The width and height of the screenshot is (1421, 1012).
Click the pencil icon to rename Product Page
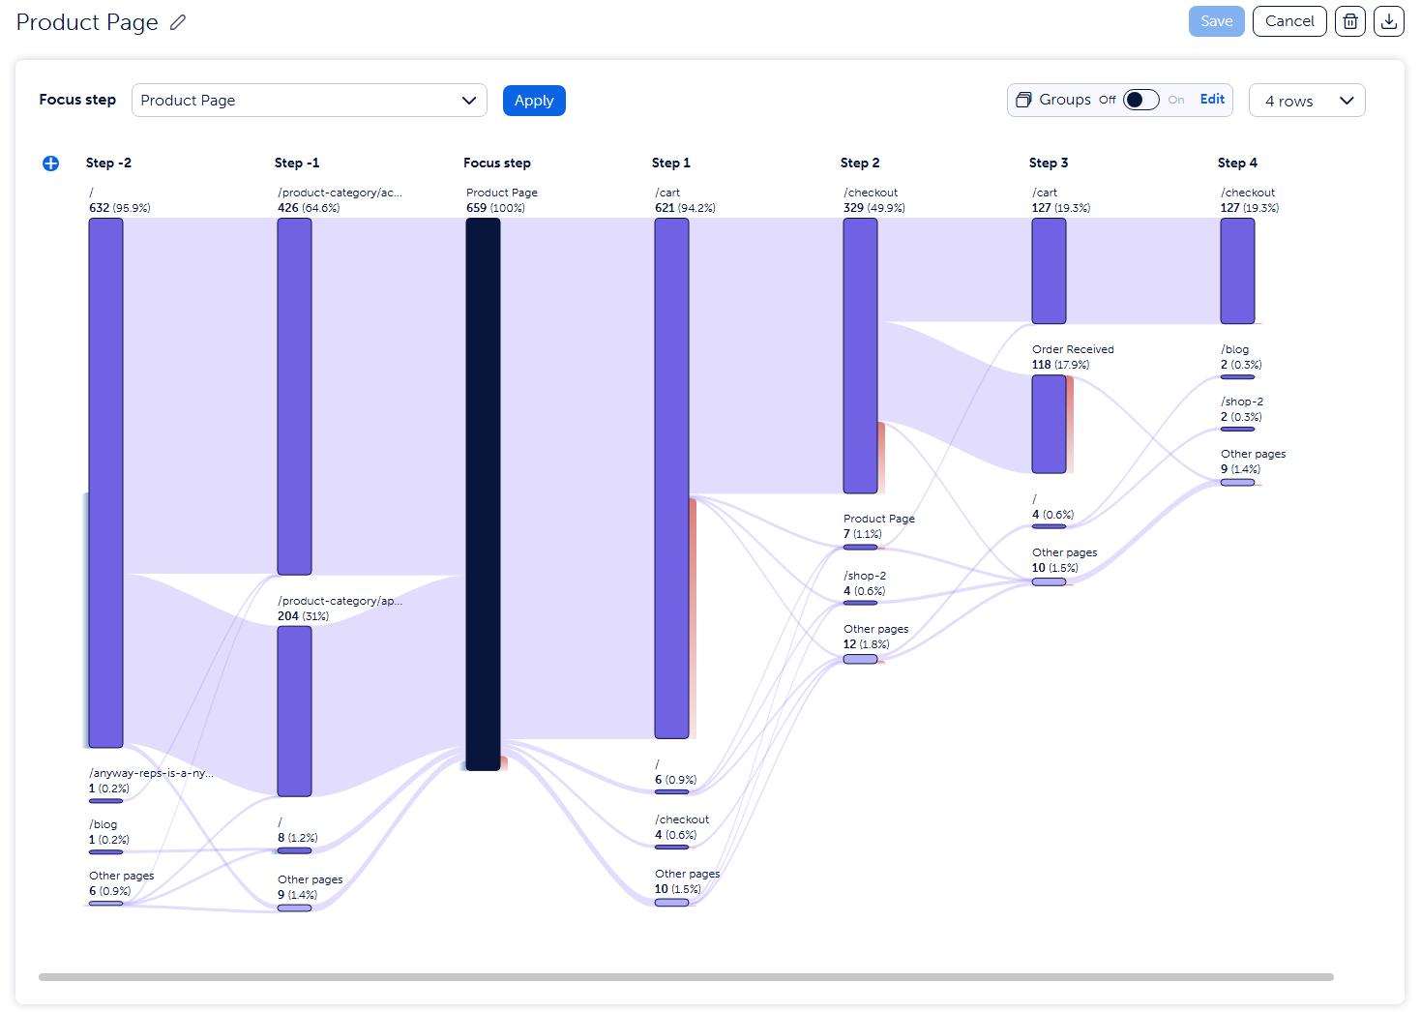178,22
